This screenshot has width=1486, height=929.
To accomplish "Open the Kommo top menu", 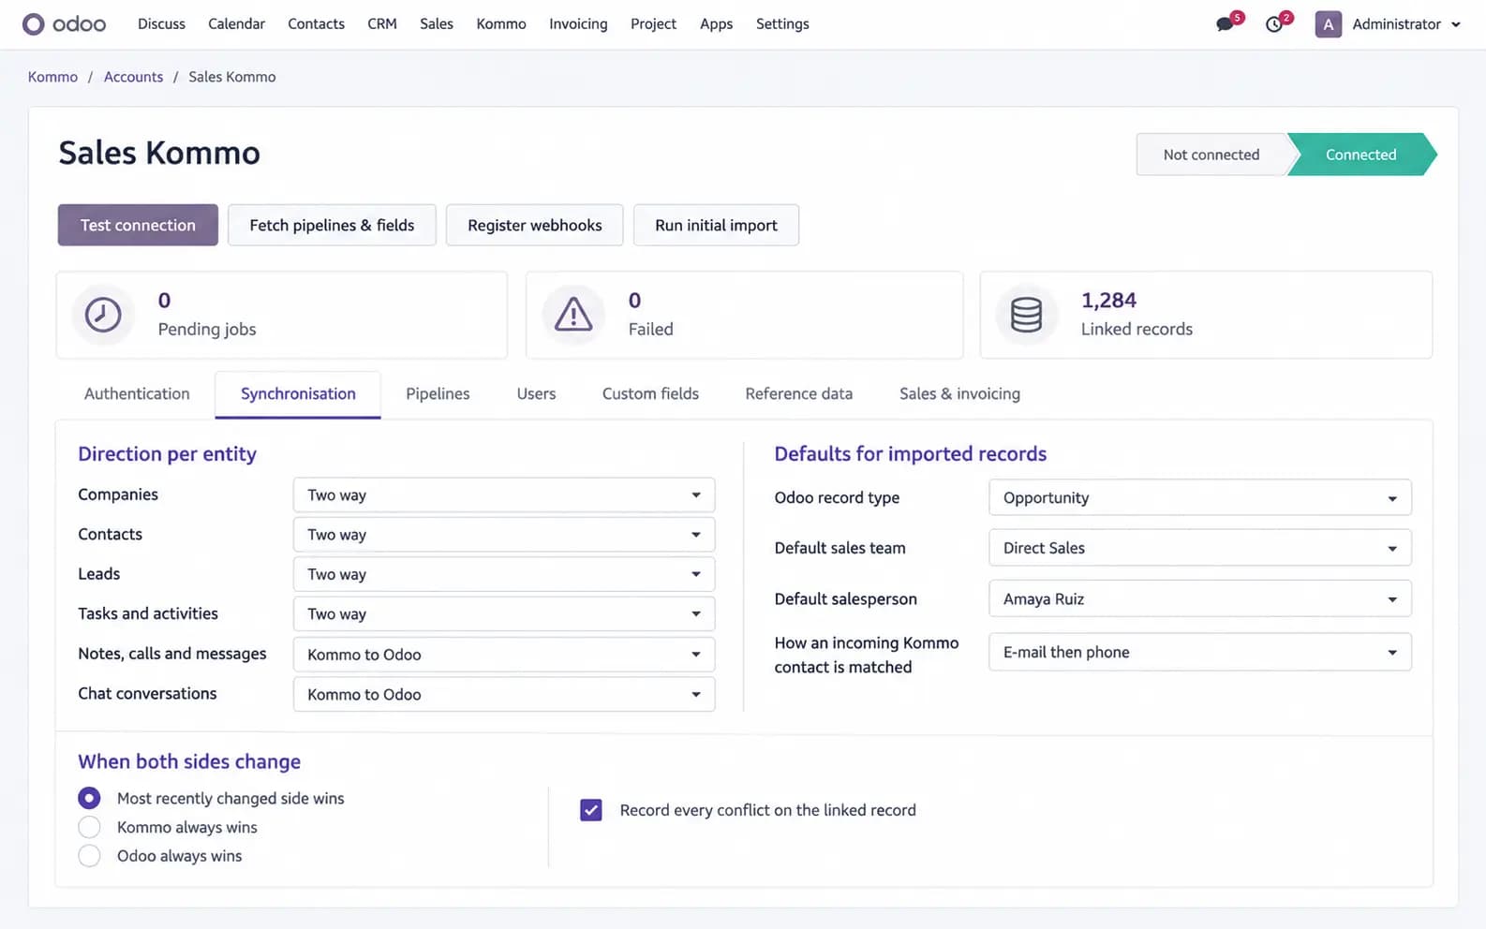I will tap(501, 24).
